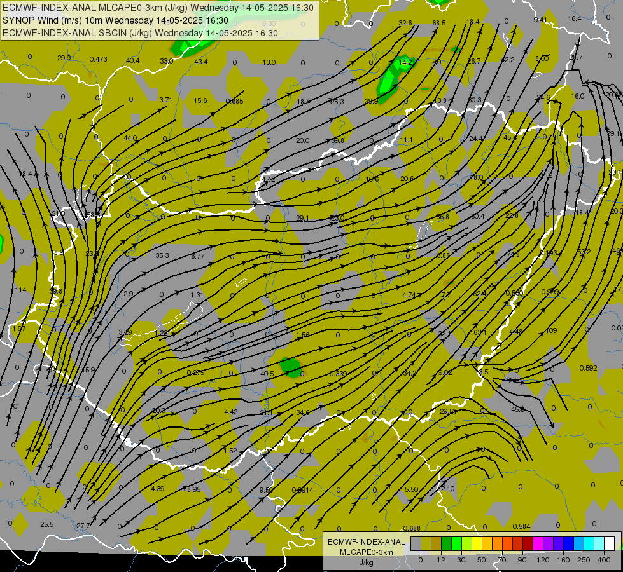Click the map value 5.50
Screen dimensions: 623x572
pos(412,489)
